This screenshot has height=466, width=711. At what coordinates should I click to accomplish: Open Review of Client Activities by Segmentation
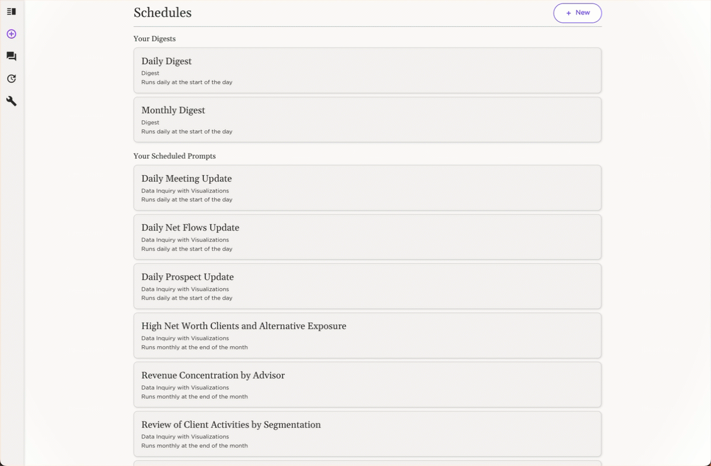[367, 433]
